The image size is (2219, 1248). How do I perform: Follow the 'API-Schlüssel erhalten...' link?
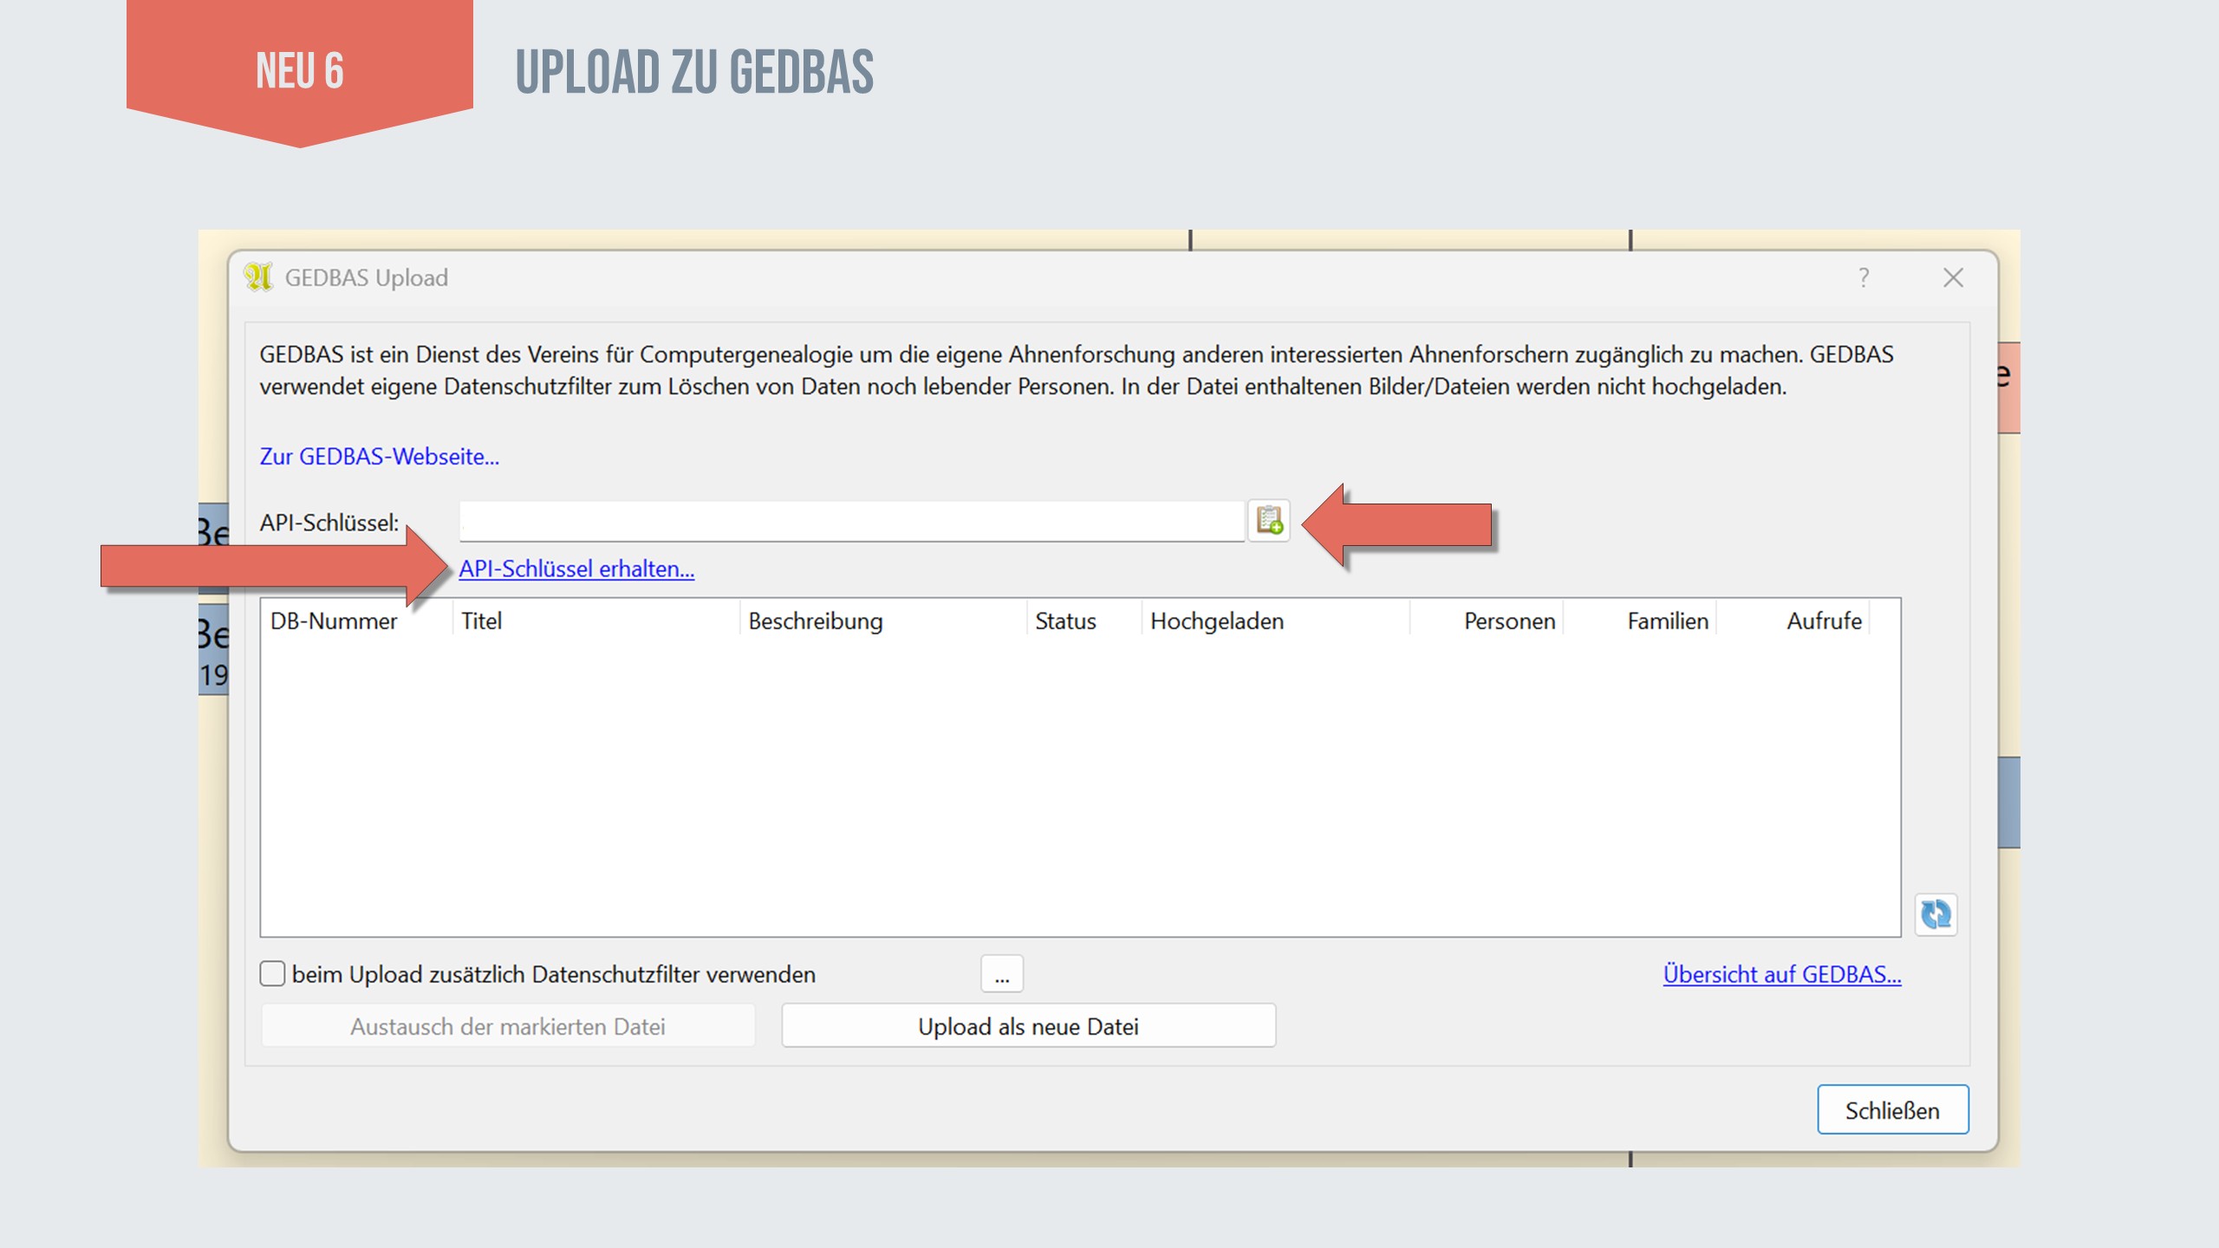click(576, 569)
